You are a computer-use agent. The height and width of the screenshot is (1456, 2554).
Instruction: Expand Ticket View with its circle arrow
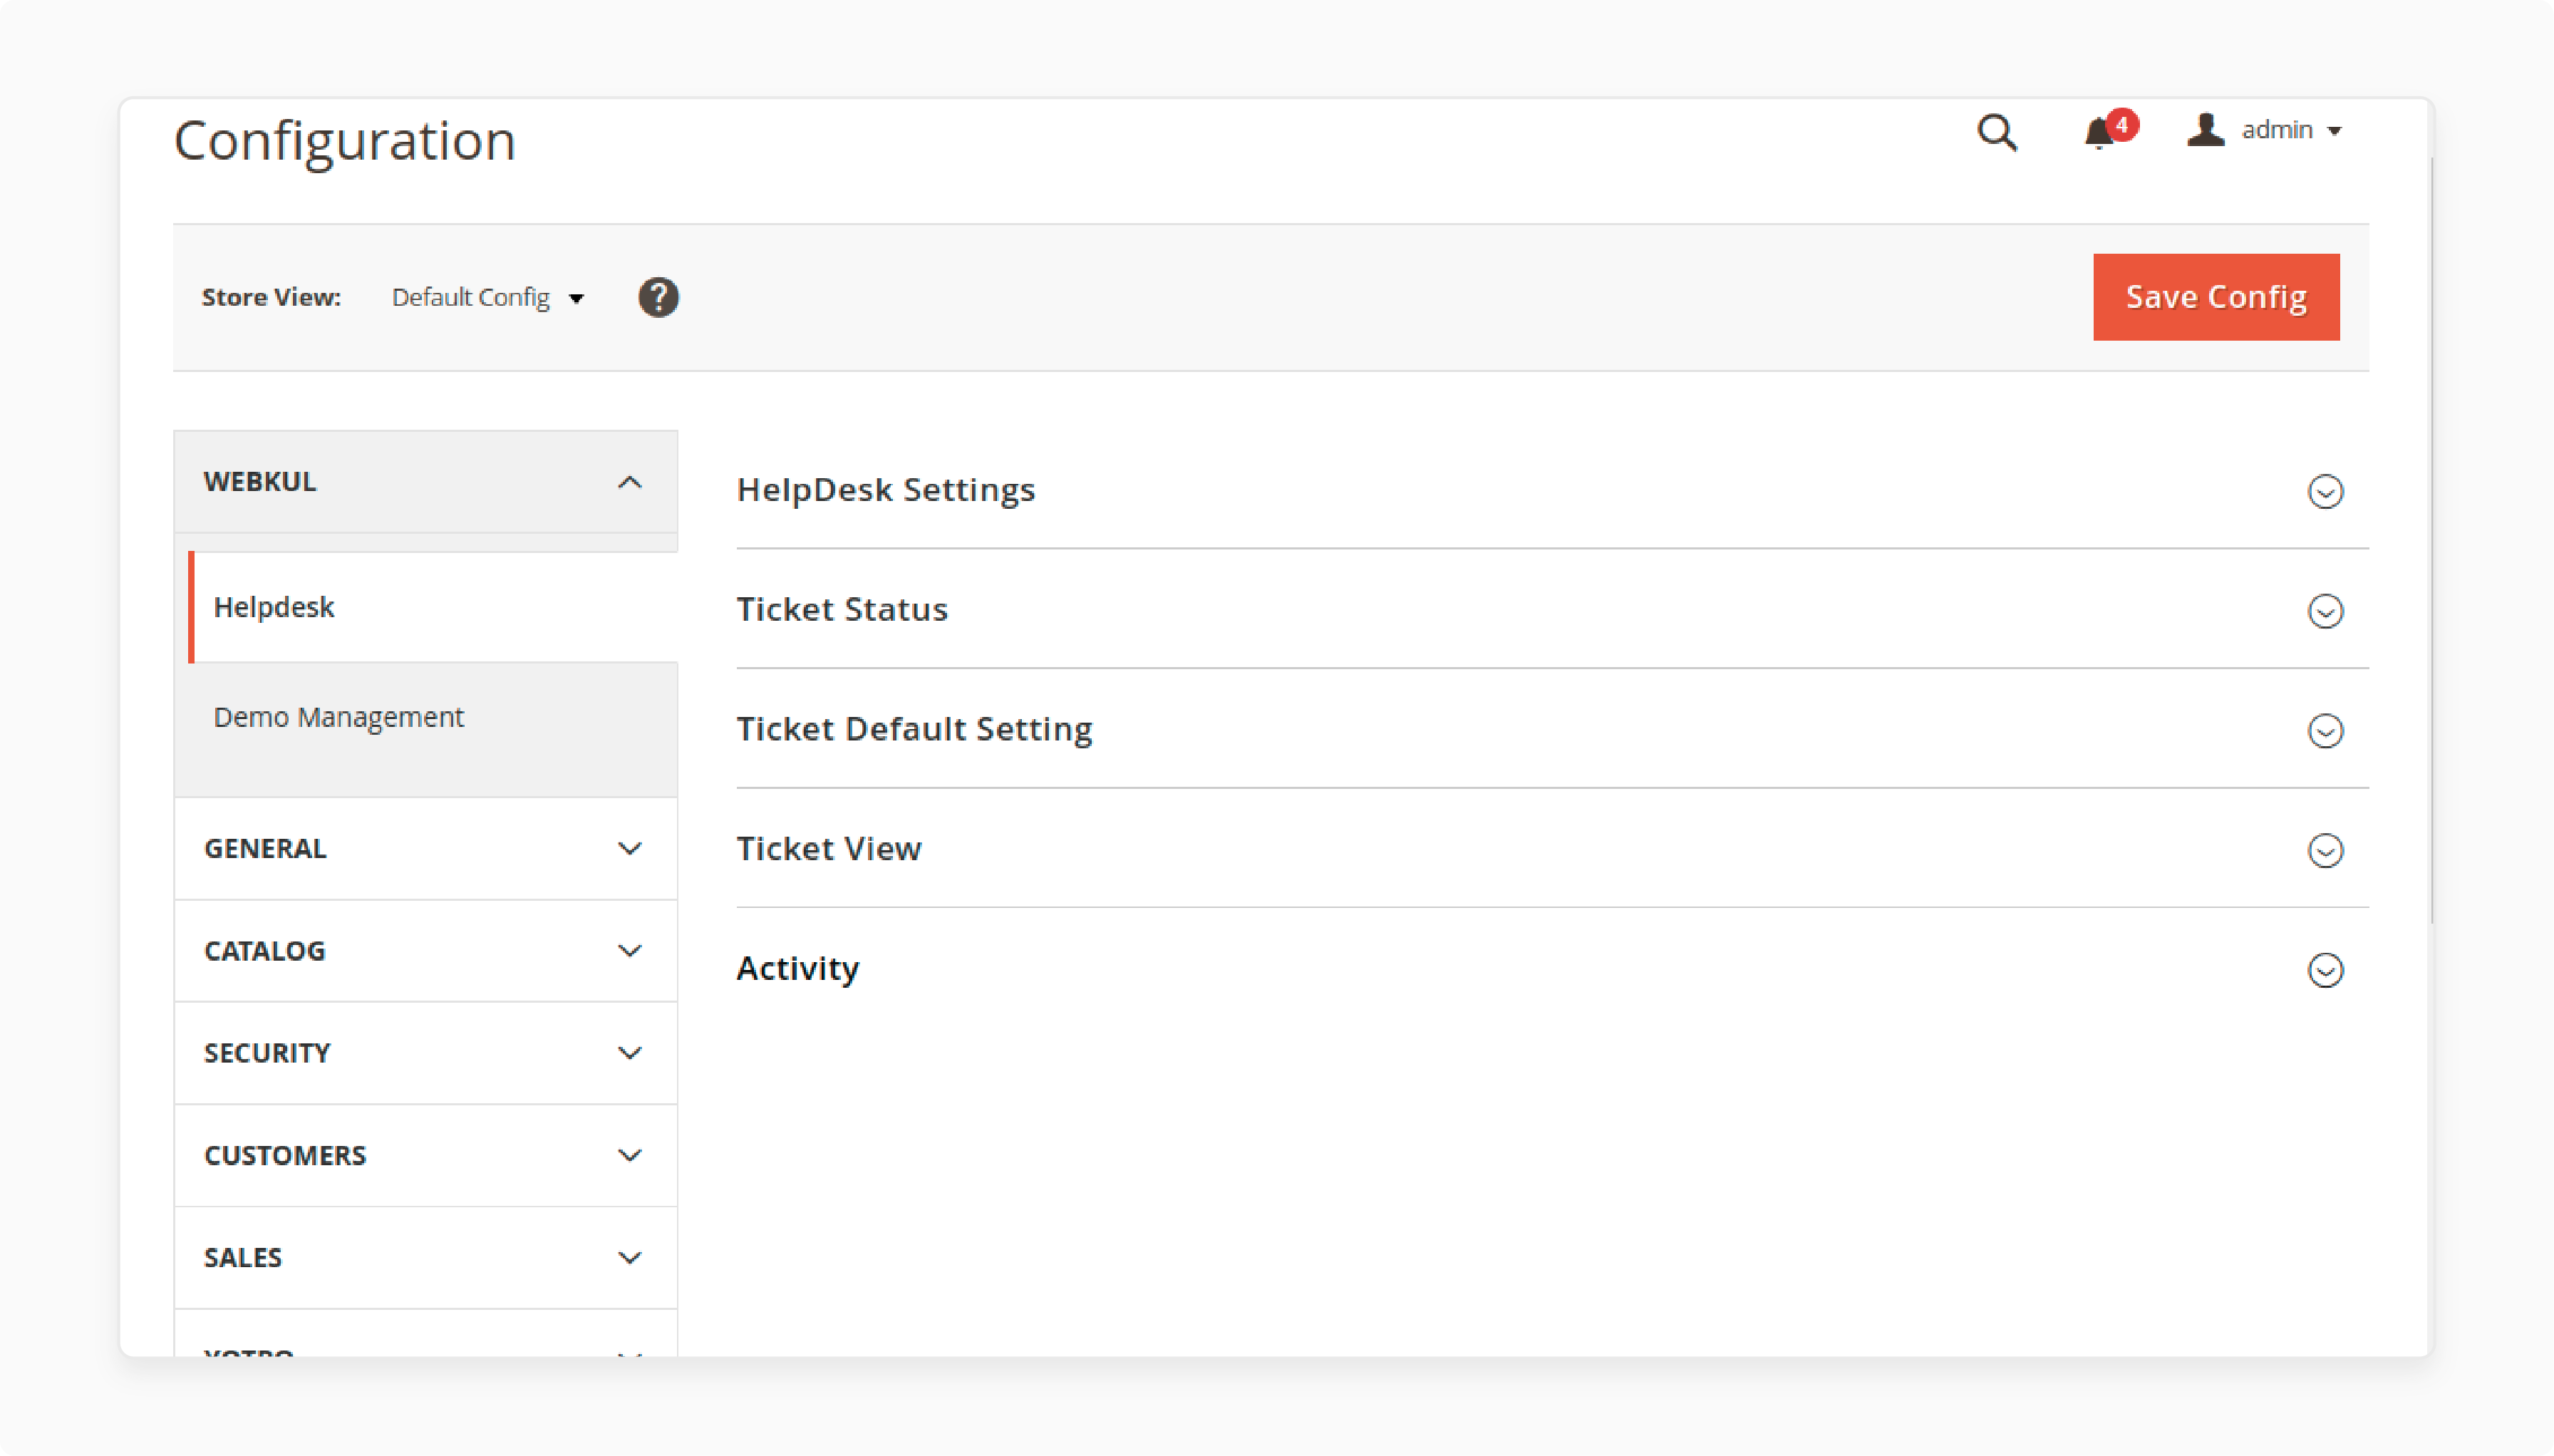2325,851
